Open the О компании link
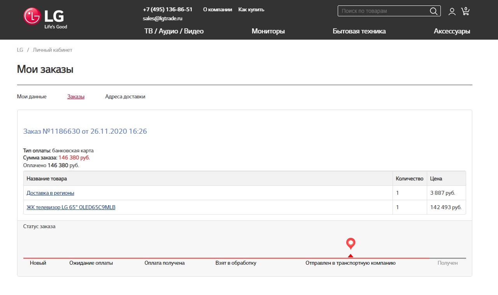498x295 pixels. (x=217, y=10)
